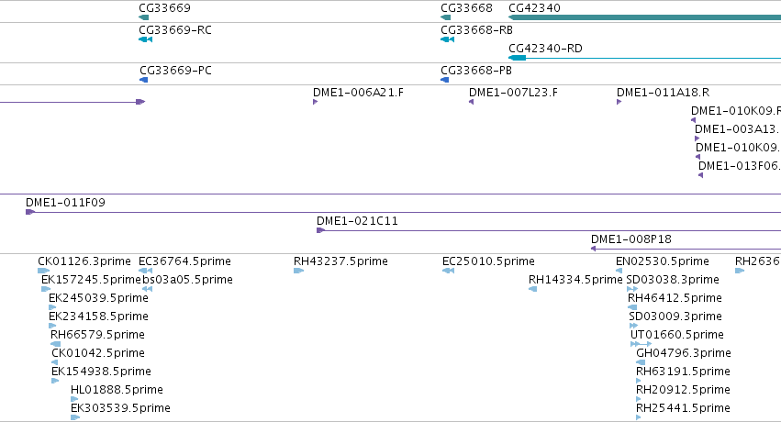The height and width of the screenshot is (422, 781).
Task: Click the EST glyph under RH43237.5prime
Action: 299,271
